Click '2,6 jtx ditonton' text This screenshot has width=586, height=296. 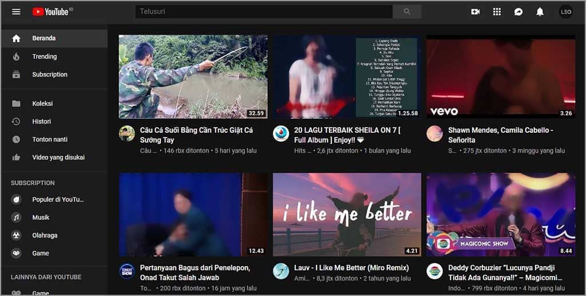[338, 151]
